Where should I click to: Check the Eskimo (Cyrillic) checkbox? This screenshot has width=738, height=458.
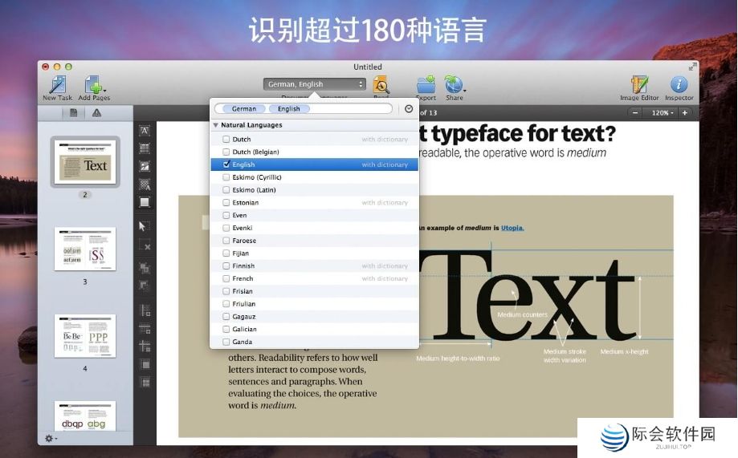226,177
